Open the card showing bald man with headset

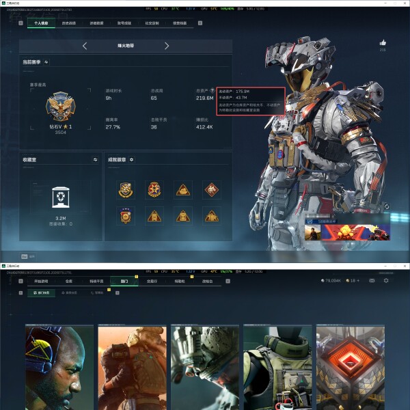coord(59,368)
